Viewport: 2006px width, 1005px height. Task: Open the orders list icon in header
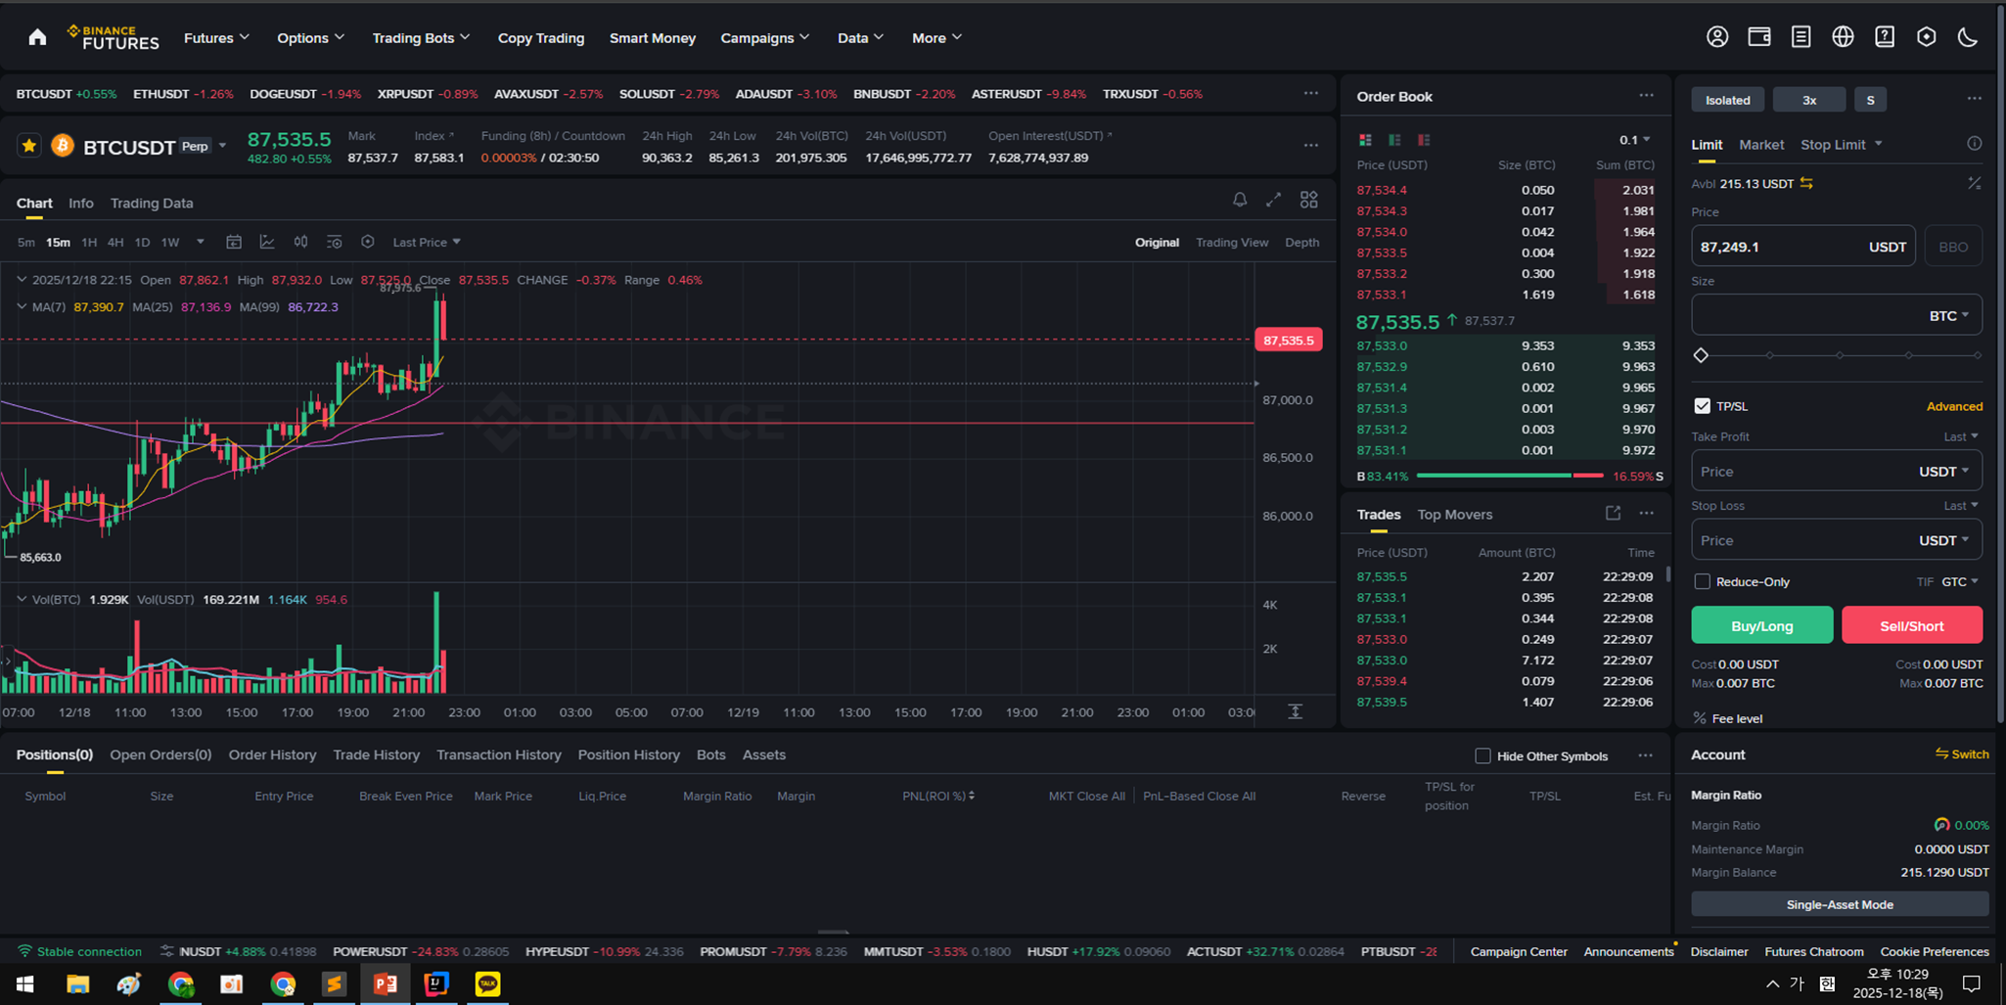1801,37
